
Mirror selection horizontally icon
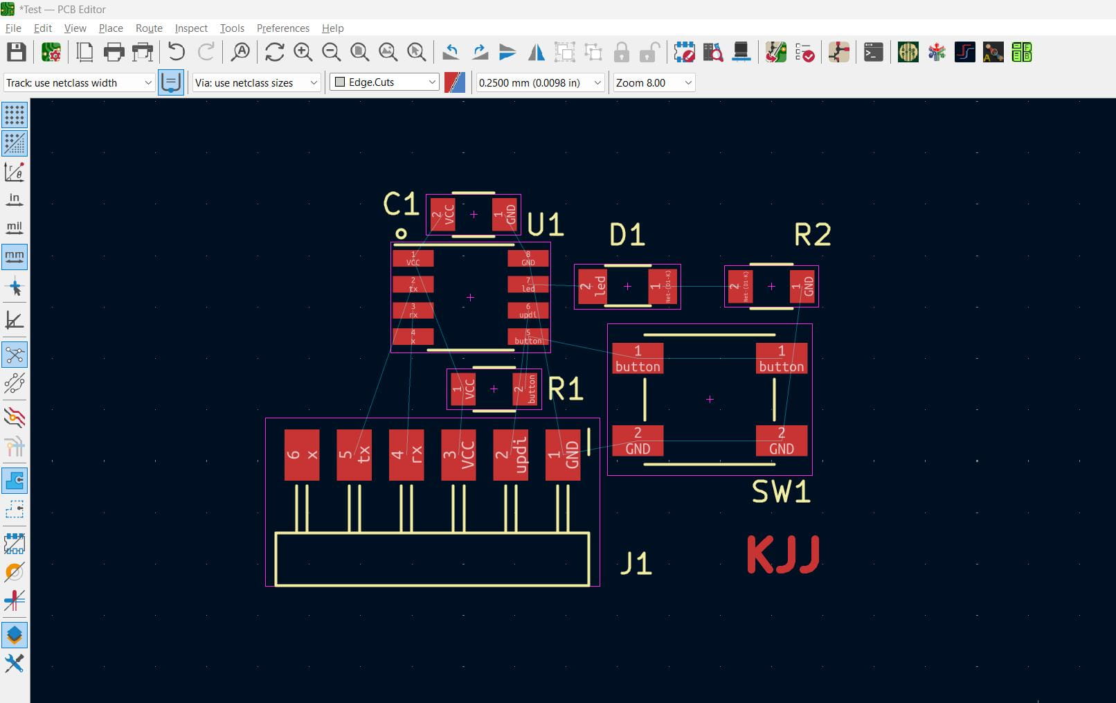pos(536,52)
